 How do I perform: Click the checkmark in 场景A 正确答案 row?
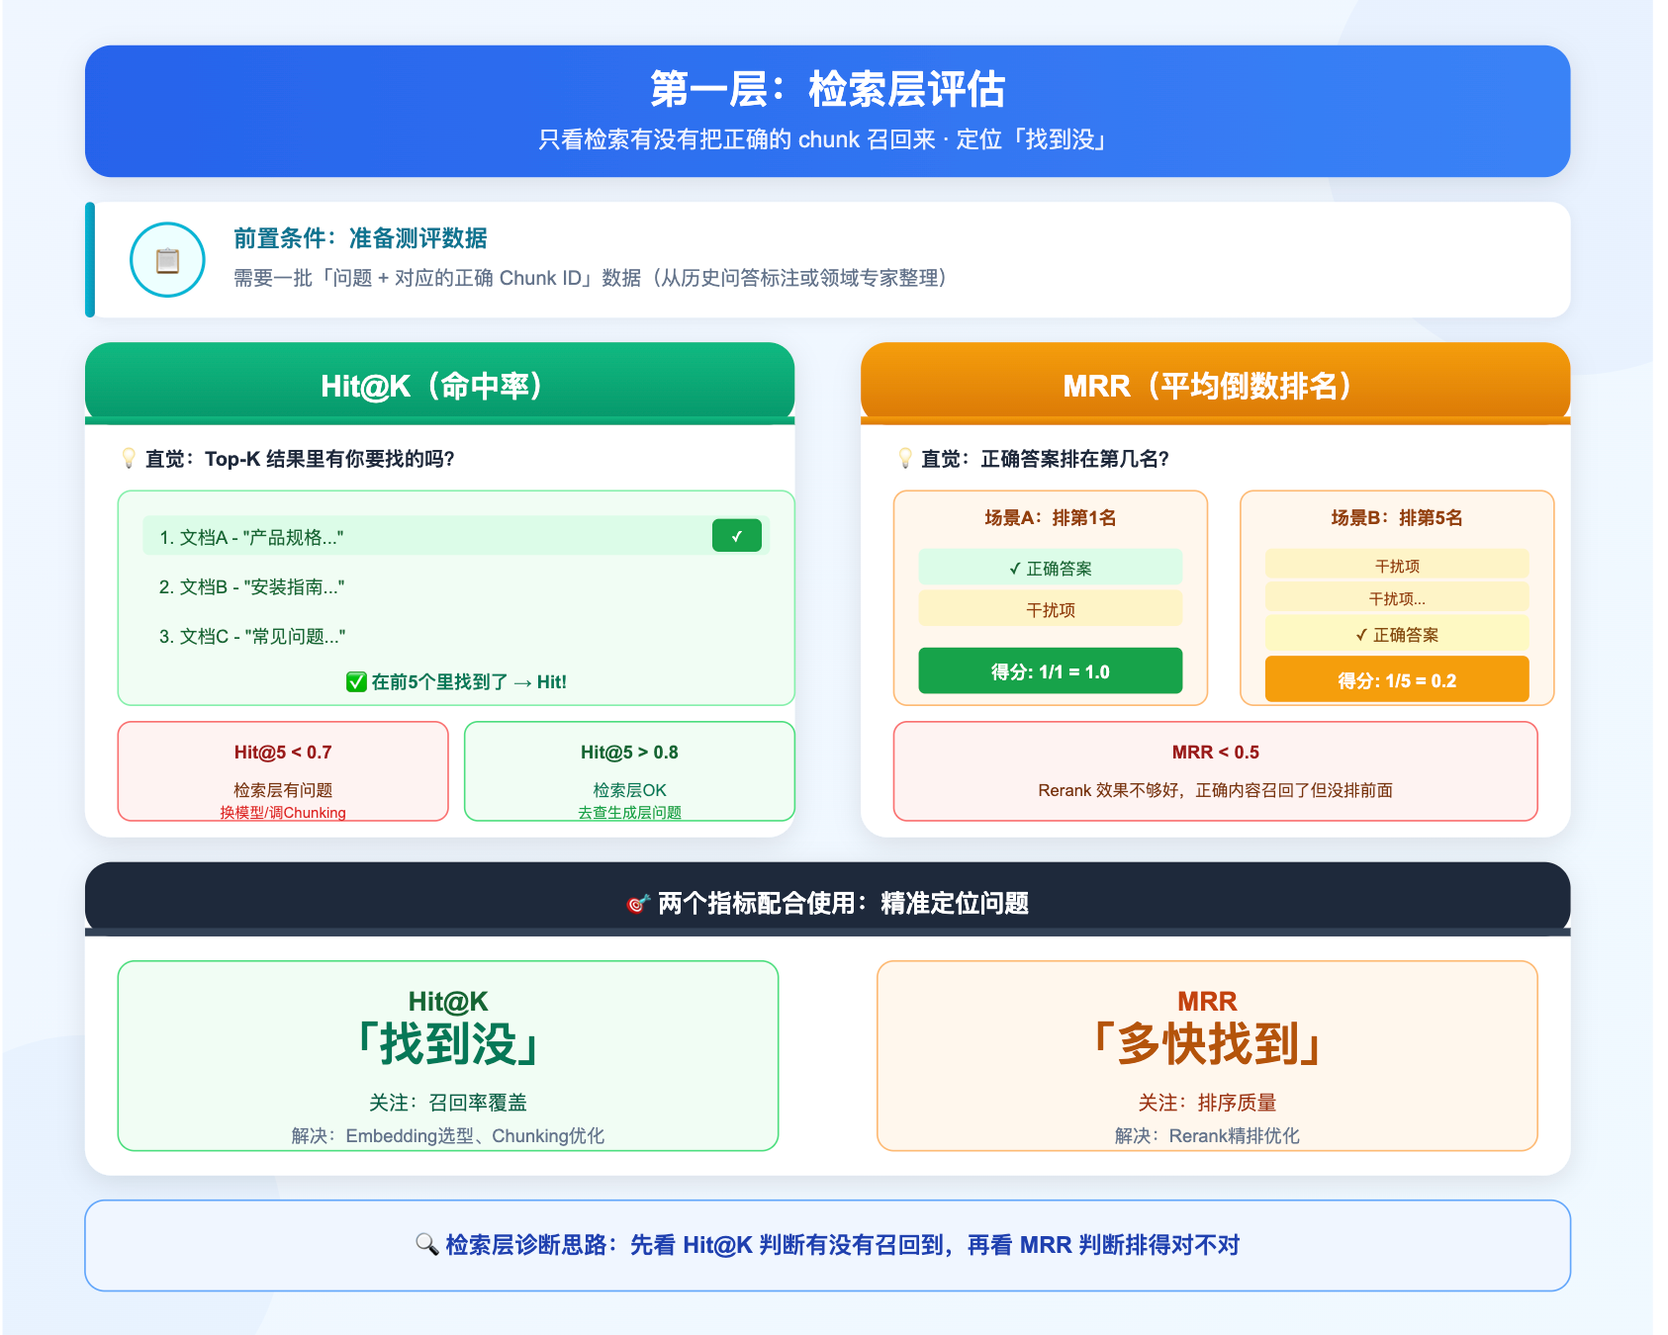pyautogui.click(x=1015, y=569)
